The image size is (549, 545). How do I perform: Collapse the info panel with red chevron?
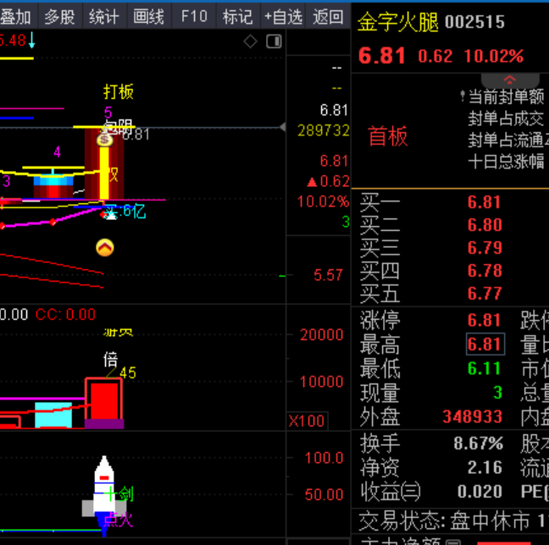click(510, 80)
